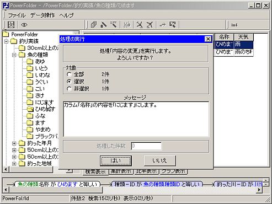Switch to the 集計表示 tab
The height and width of the screenshot is (204, 272).
click(121, 171)
